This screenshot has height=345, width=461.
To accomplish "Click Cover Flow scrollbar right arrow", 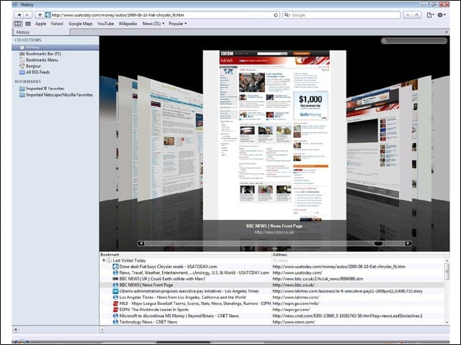I will [408, 244].
